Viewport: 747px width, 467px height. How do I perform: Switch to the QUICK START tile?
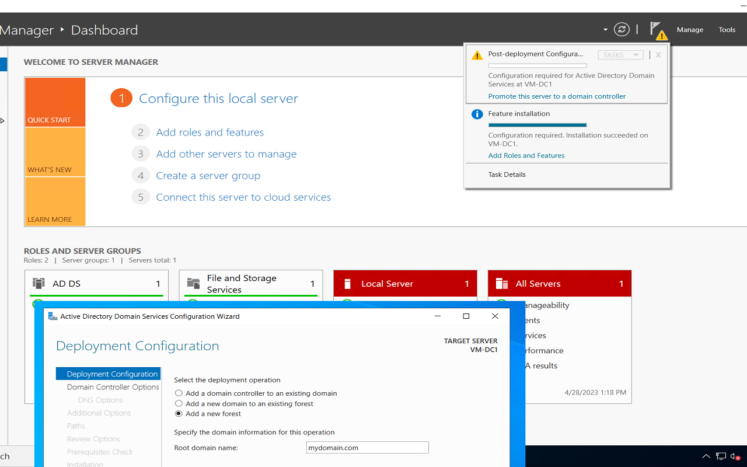click(55, 103)
